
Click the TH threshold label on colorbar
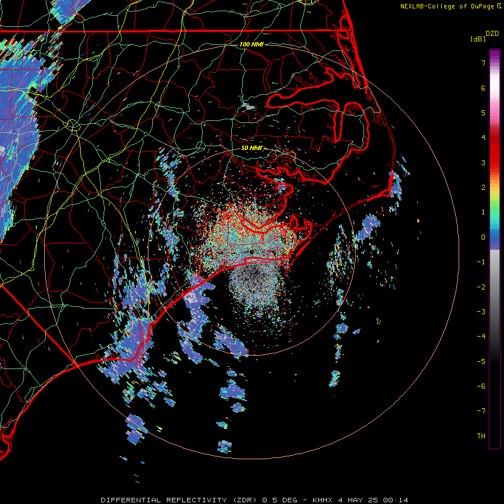pyautogui.click(x=481, y=436)
